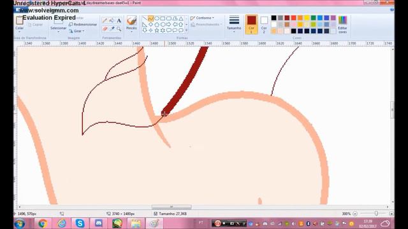Choose the Four-point star shape

(150, 31)
